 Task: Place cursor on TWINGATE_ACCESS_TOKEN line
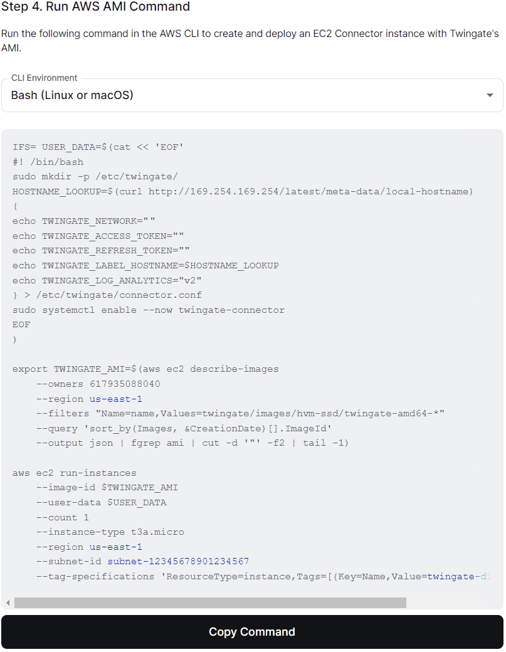click(98, 236)
